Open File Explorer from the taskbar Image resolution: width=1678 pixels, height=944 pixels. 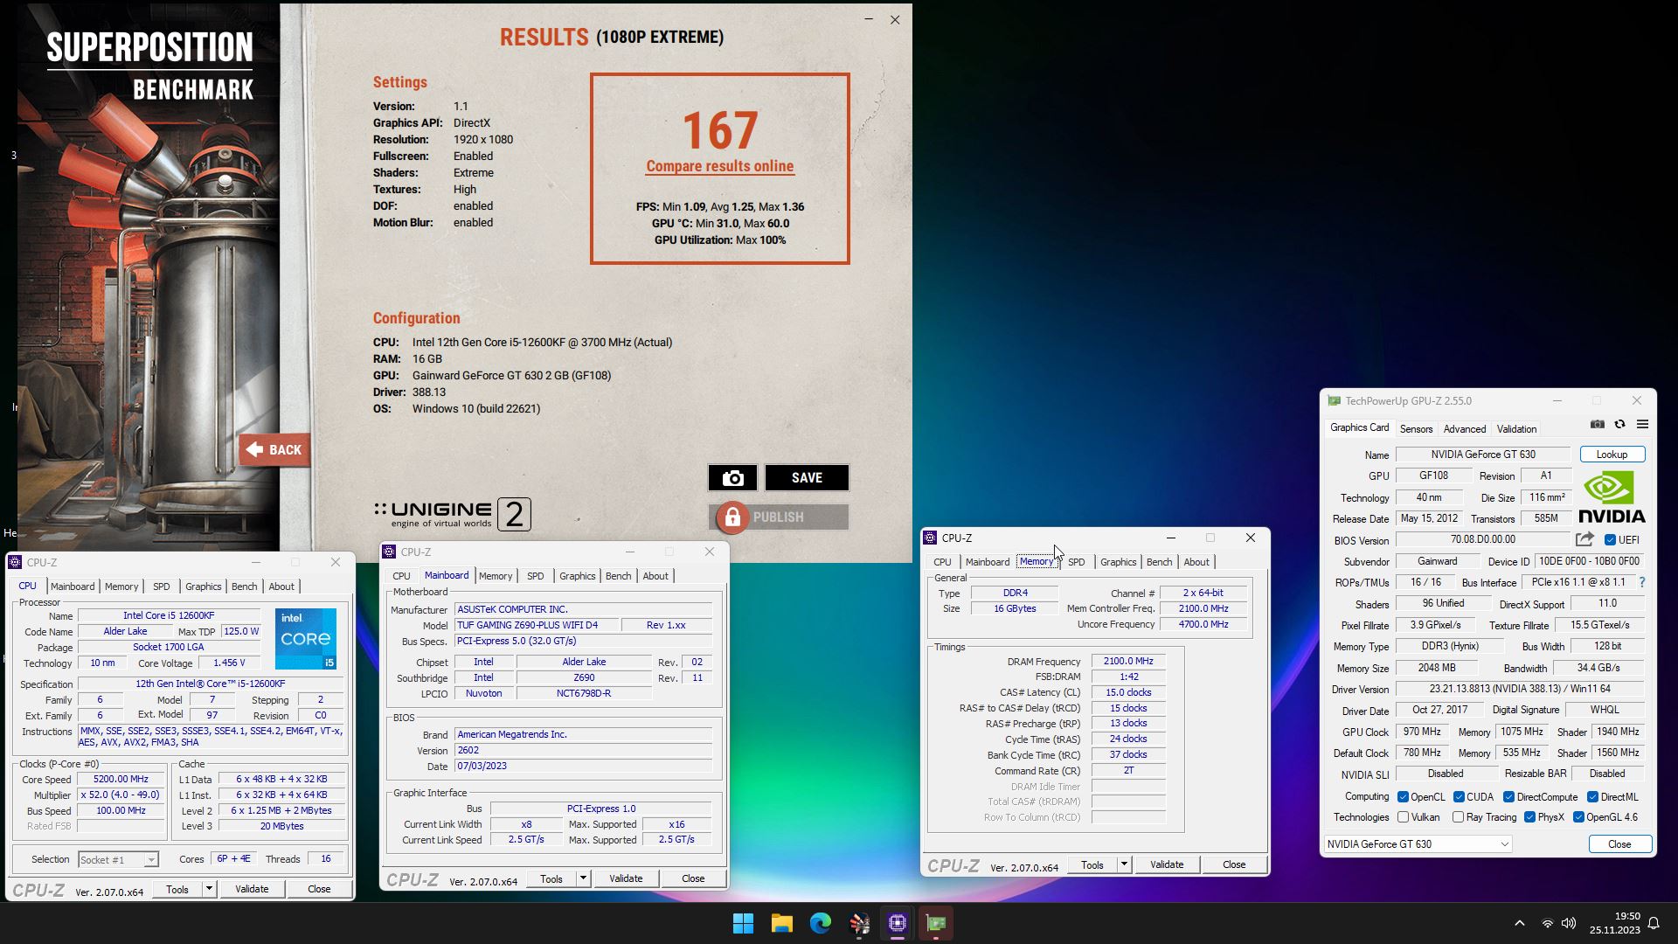tap(781, 923)
